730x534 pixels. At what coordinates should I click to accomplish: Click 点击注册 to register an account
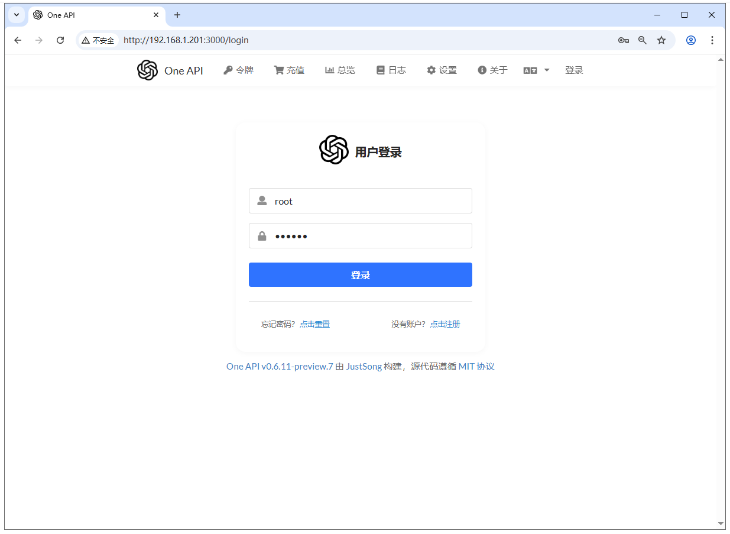445,324
